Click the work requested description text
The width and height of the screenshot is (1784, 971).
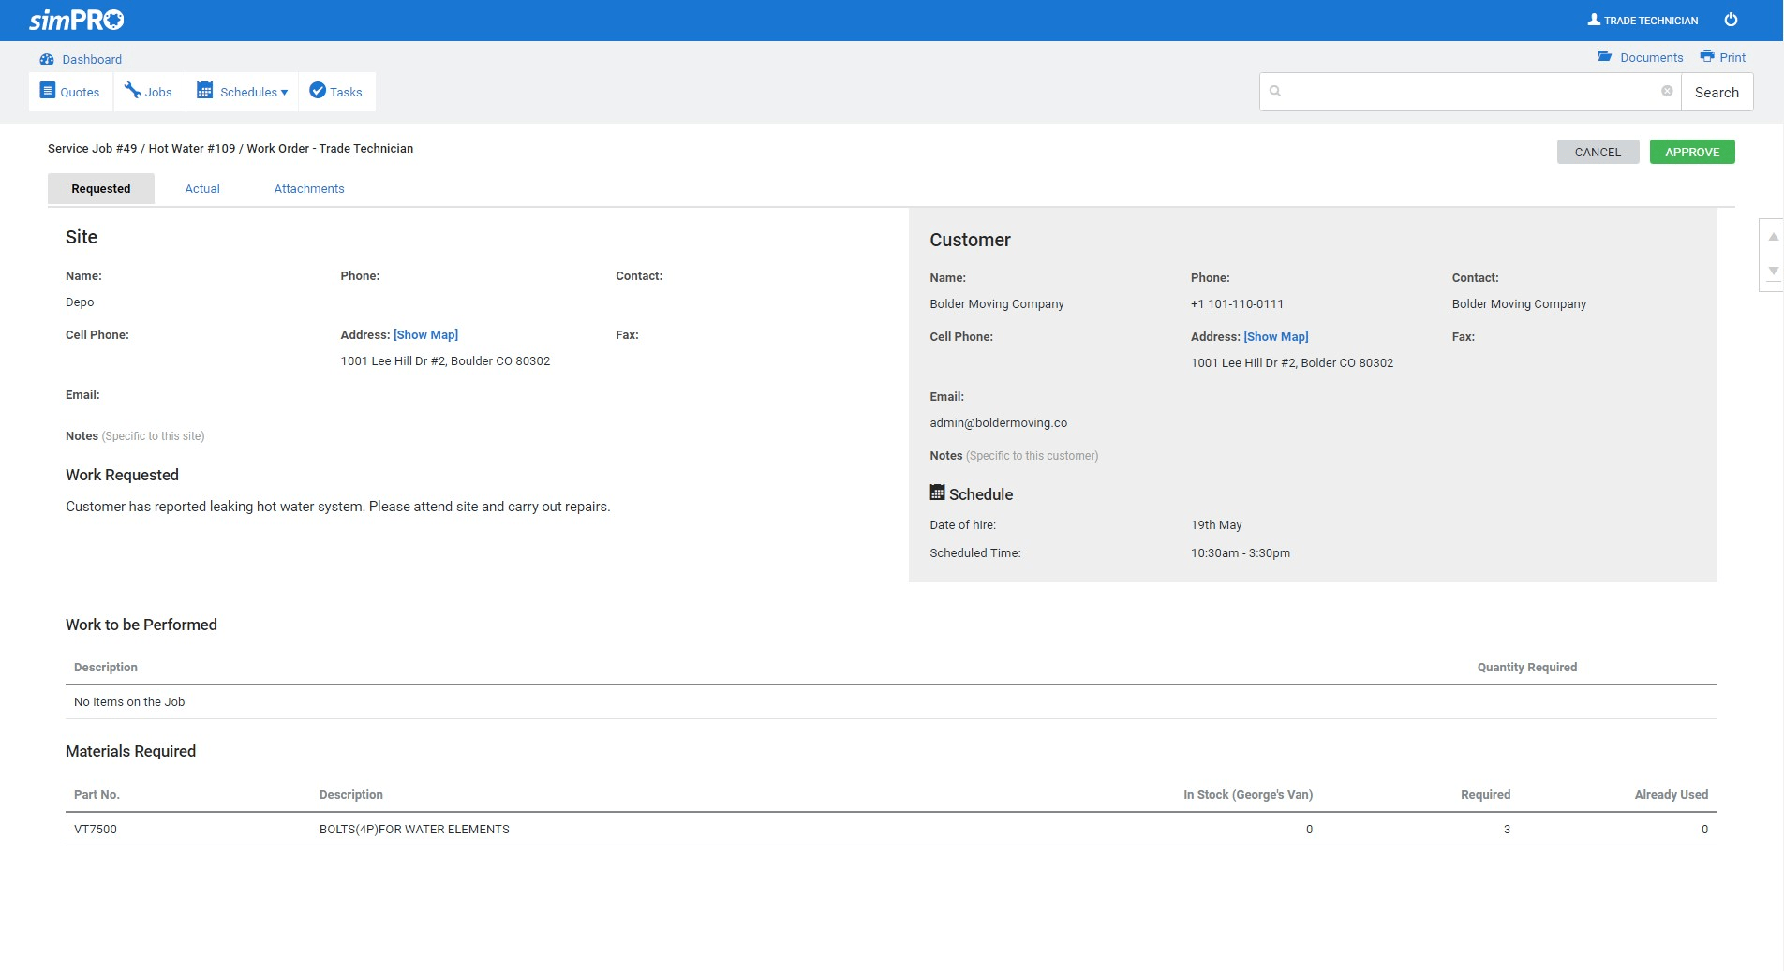coord(337,507)
